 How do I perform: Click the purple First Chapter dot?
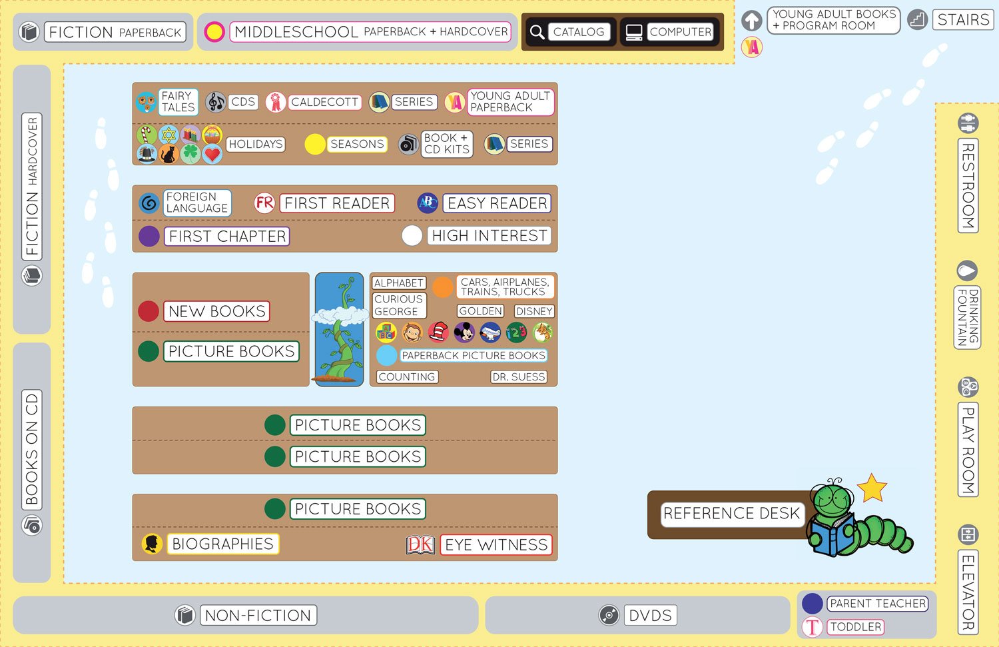click(x=149, y=236)
